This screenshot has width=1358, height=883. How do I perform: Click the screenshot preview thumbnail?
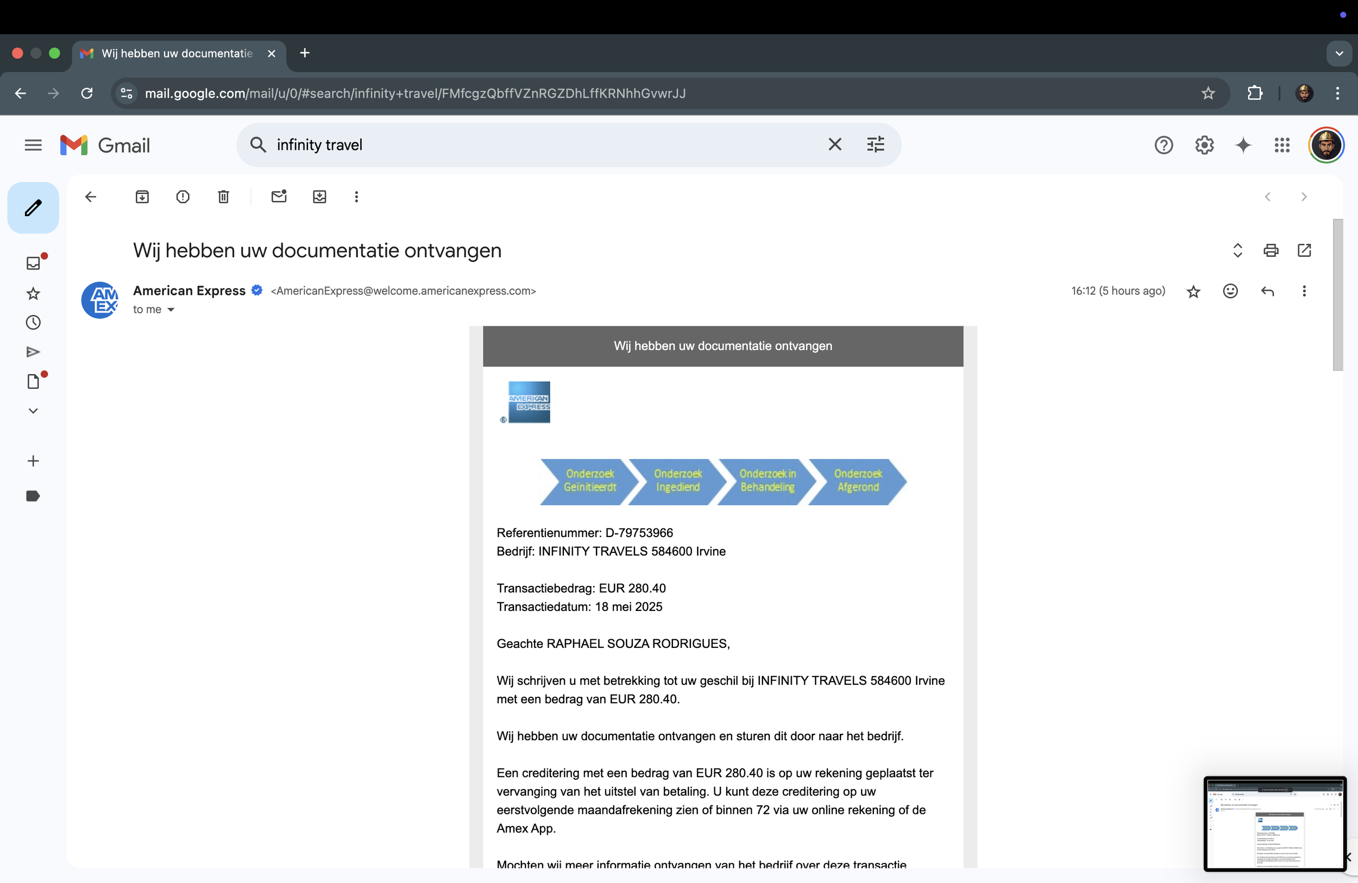(1274, 823)
